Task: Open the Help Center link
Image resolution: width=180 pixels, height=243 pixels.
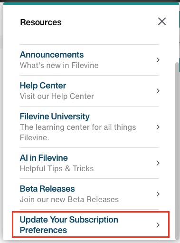Action: 43,86
